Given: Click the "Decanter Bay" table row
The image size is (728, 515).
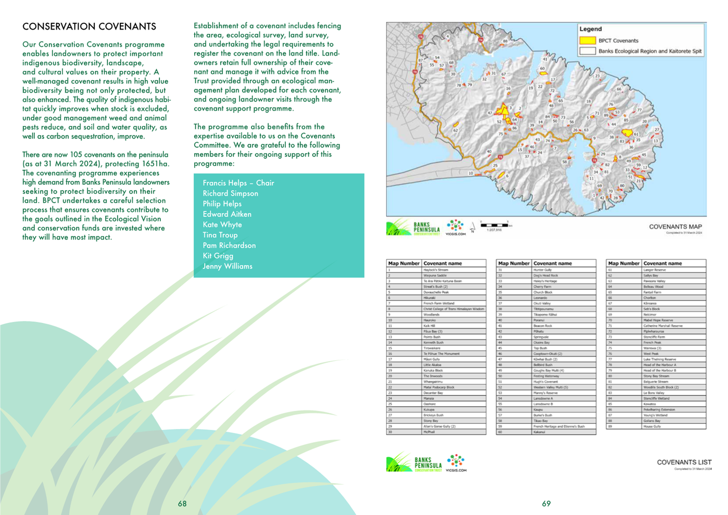Looking at the screenshot, I should pos(436,393).
